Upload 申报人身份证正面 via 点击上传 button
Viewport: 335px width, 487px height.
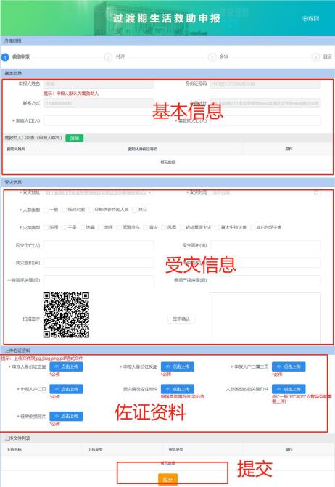tap(67, 367)
